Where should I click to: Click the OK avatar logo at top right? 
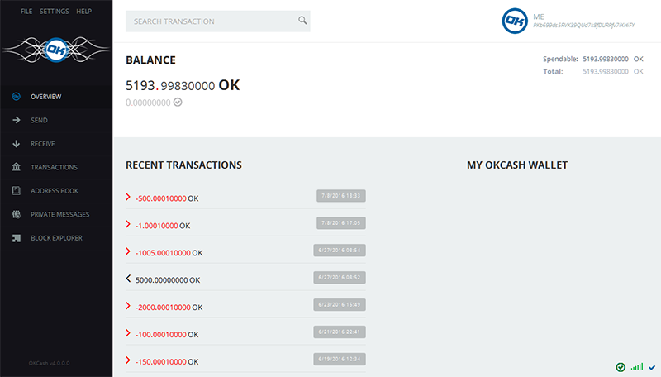(x=515, y=21)
